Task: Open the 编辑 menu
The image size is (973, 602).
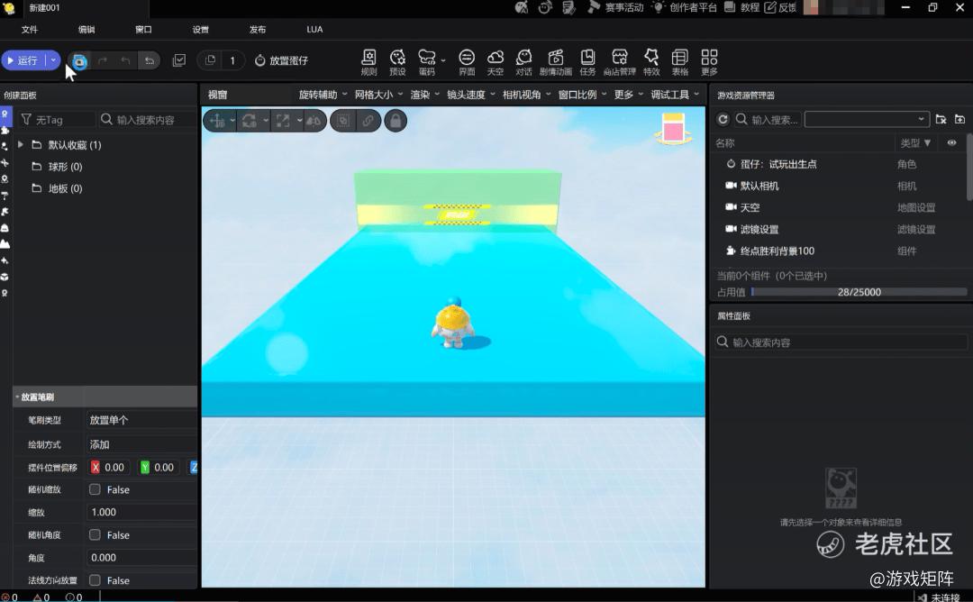Action: 86,29
